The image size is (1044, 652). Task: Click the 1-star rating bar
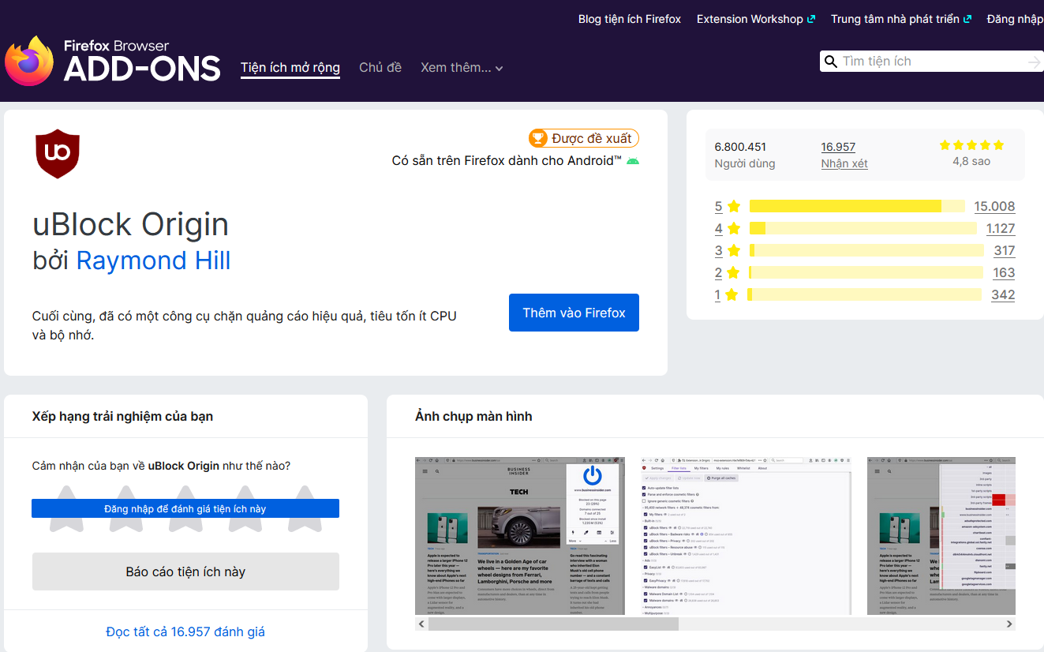[865, 295]
